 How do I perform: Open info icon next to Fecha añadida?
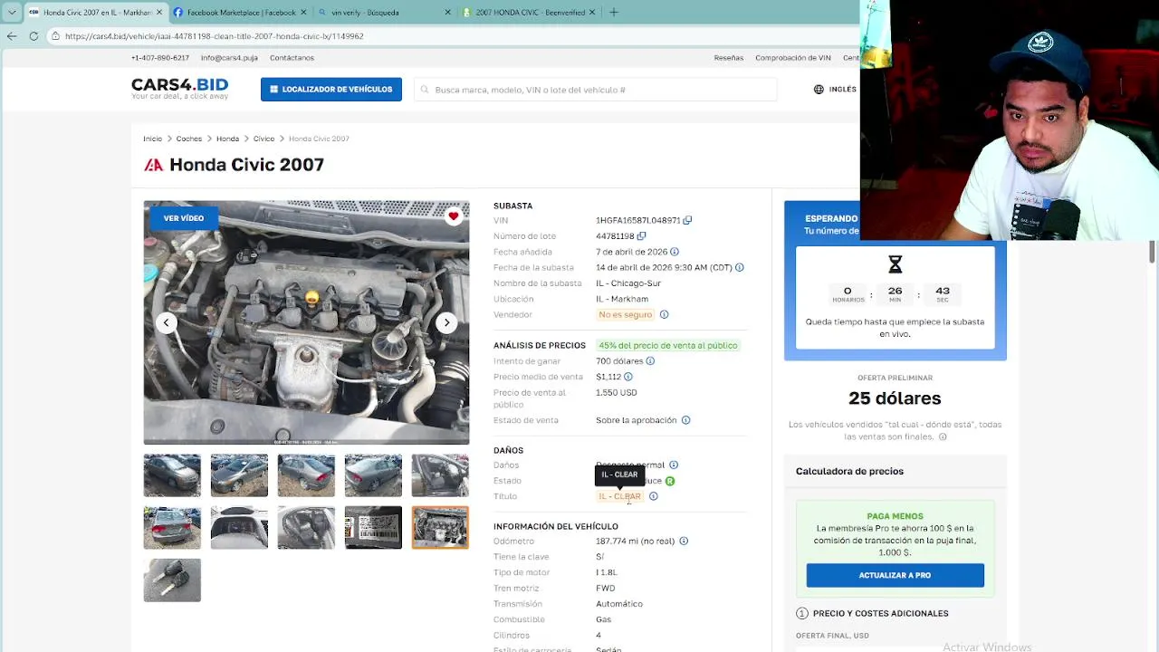(x=674, y=252)
